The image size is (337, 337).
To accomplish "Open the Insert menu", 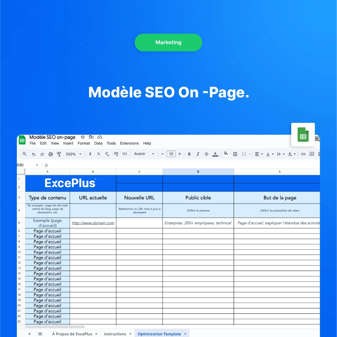I will click(68, 143).
